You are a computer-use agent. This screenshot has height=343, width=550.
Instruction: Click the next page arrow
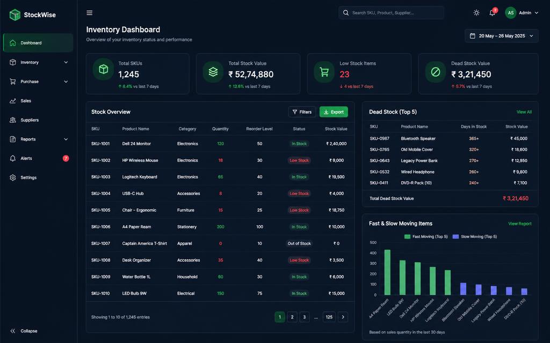point(343,317)
